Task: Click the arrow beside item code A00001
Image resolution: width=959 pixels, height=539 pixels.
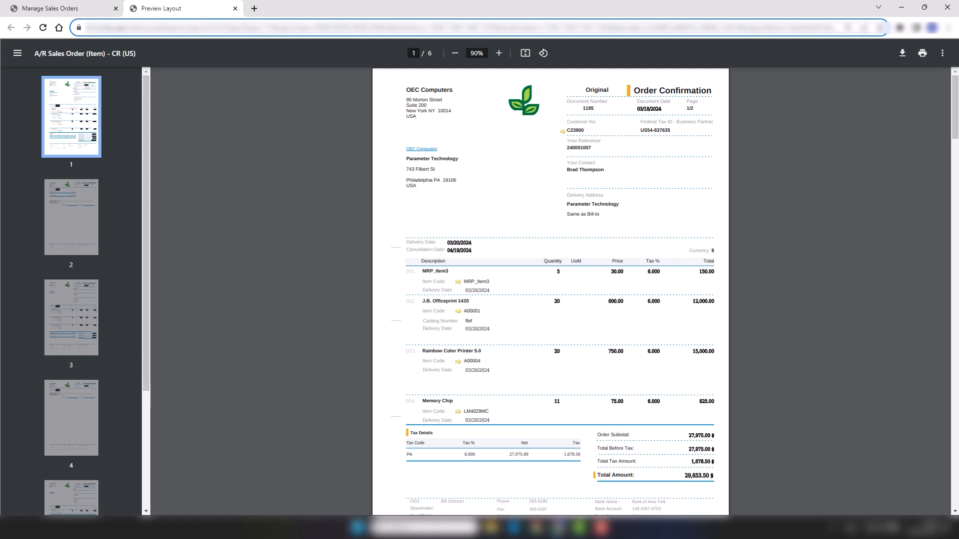Action: [x=458, y=311]
